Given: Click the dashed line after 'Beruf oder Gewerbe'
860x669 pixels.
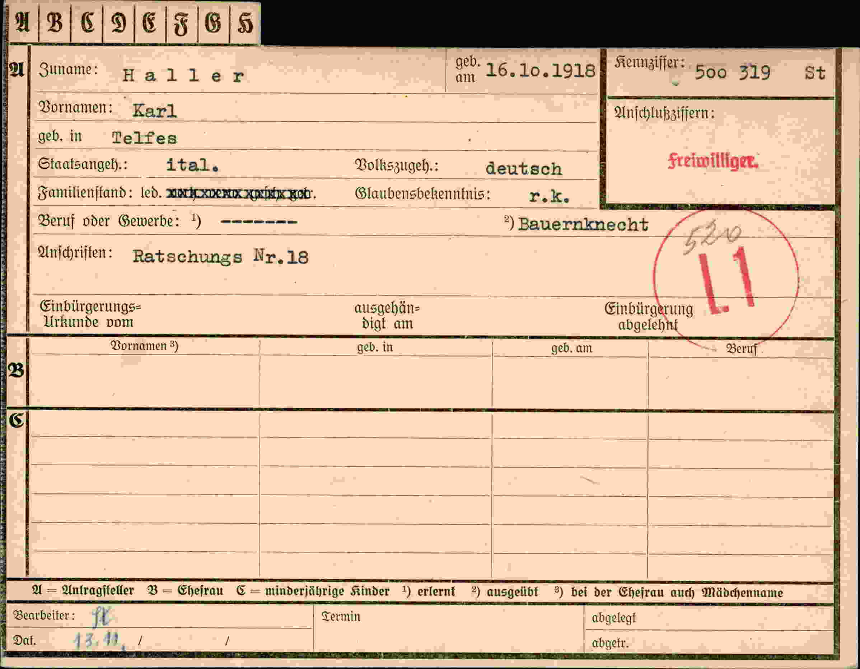Looking at the screenshot, I should [259, 223].
